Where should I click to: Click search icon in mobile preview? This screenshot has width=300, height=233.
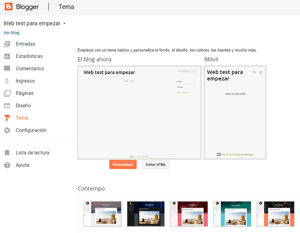(x=255, y=73)
